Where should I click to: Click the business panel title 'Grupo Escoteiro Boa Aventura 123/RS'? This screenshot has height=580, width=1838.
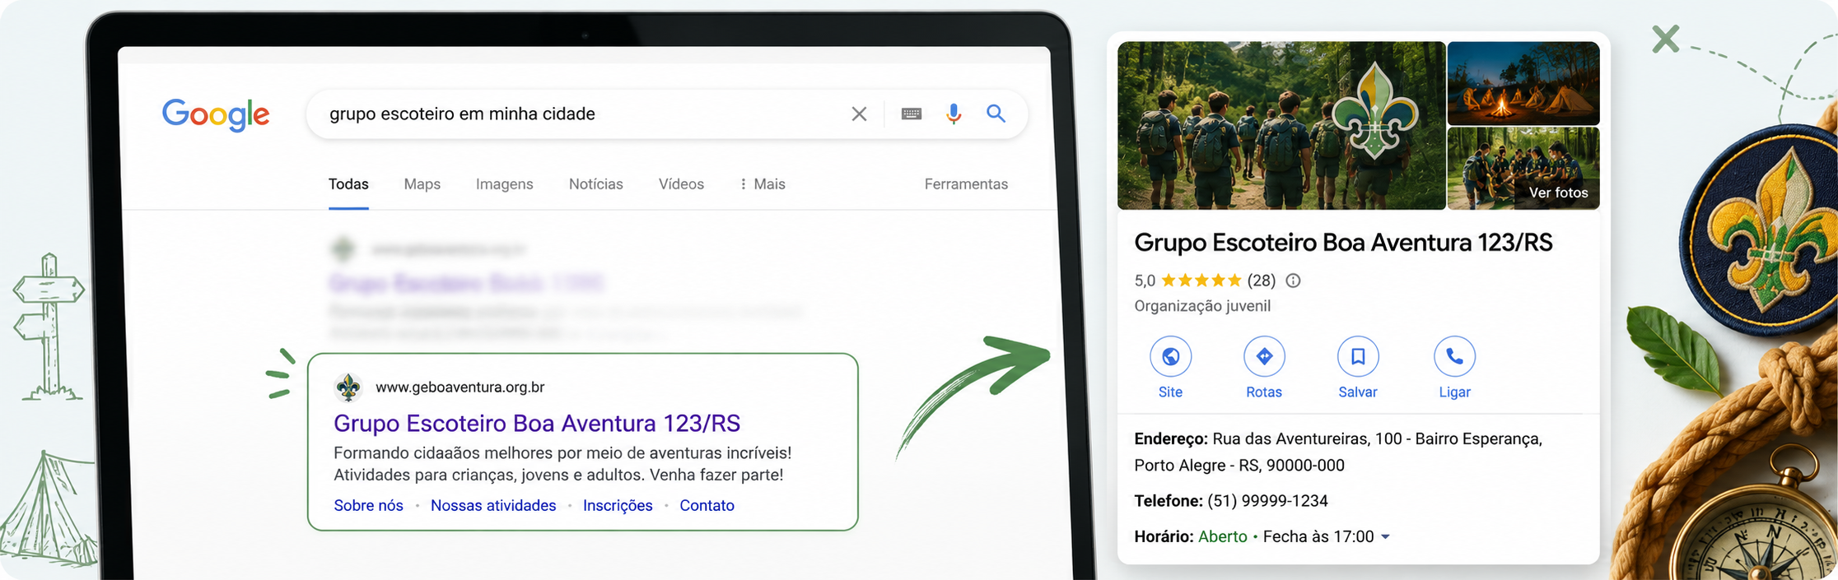1343,243
